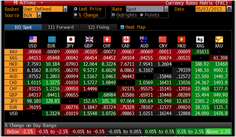Screen dimensions: 236x137
Task: Open the calendar picker next to Date
Action: [229, 9]
